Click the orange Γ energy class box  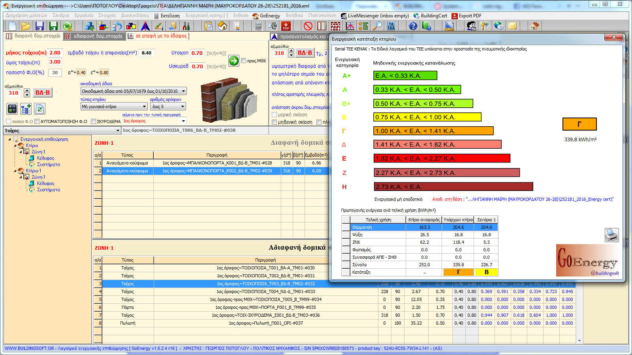579,124
